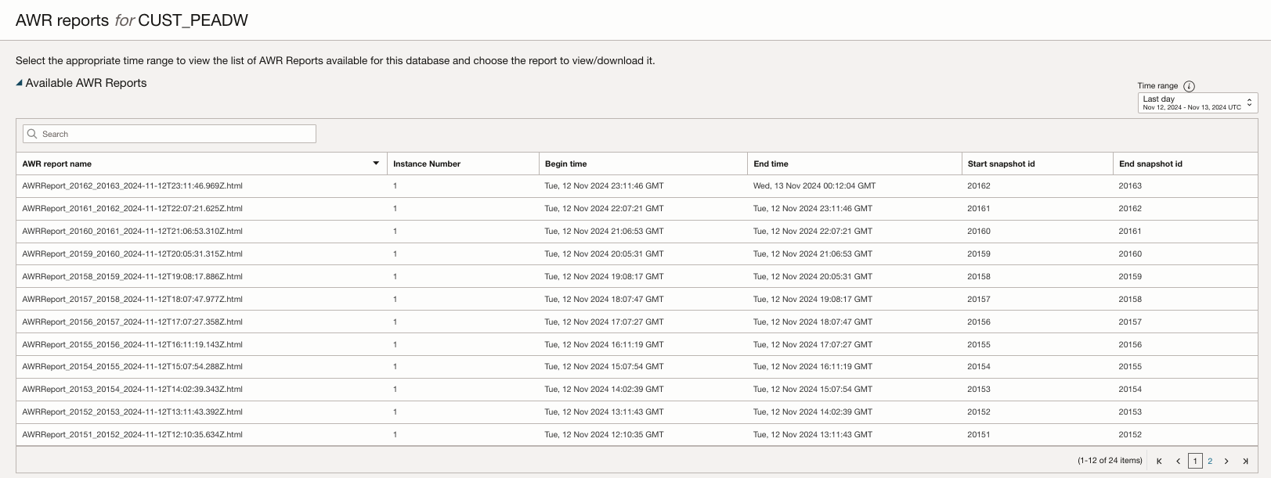Collapse the Available AWR Reports section
1271x478 pixels.
click(x=20, y=83)
